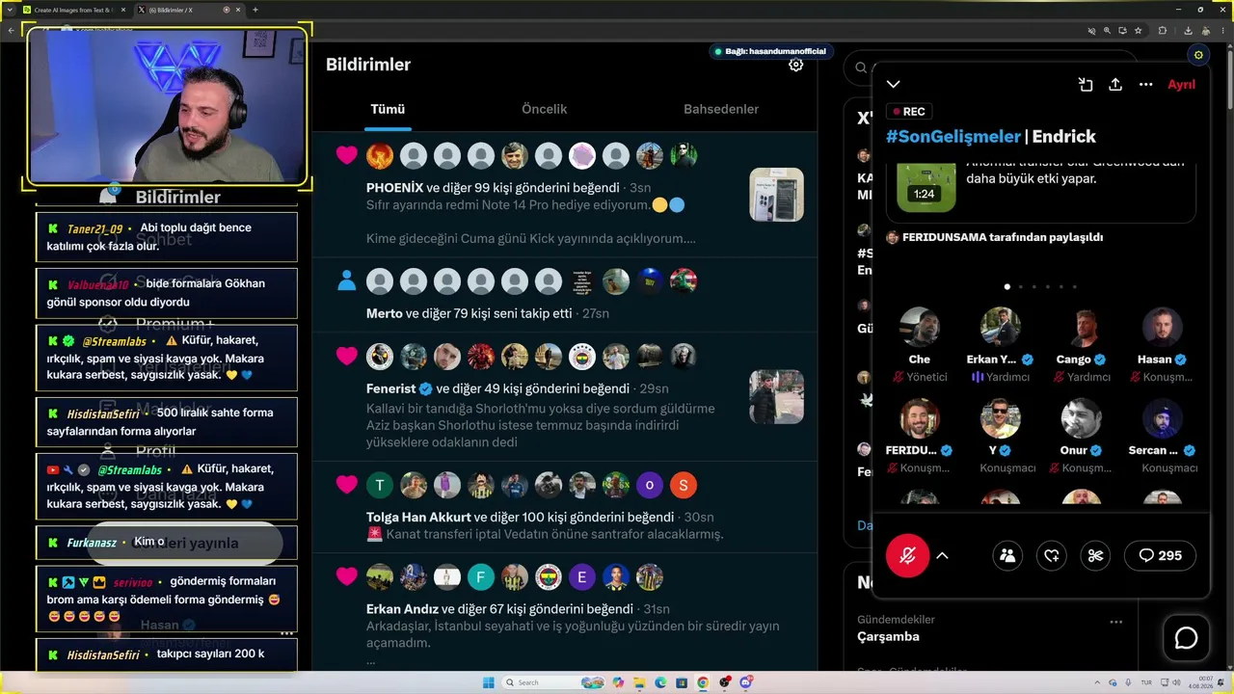1234x694 pixels.
Task: Open the Grok chat bubble button
Action: click(1186, 638)
